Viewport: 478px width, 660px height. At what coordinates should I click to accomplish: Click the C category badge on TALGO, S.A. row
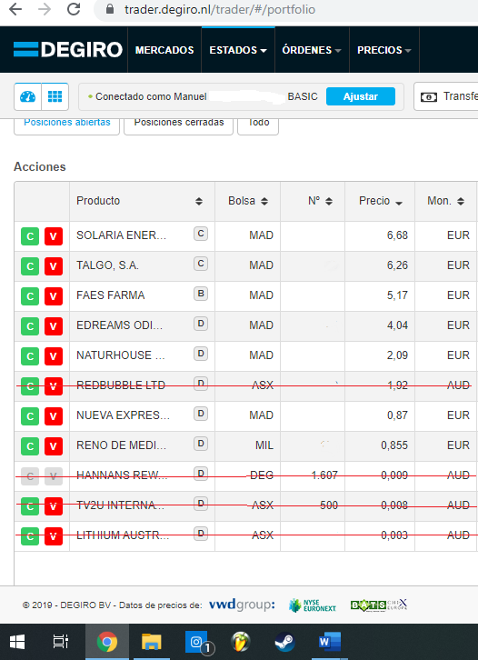(201, 264)
